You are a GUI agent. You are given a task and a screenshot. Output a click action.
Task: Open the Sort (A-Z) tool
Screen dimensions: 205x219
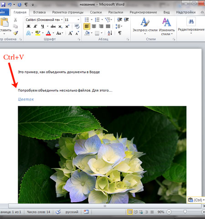(x=110, y=33)
